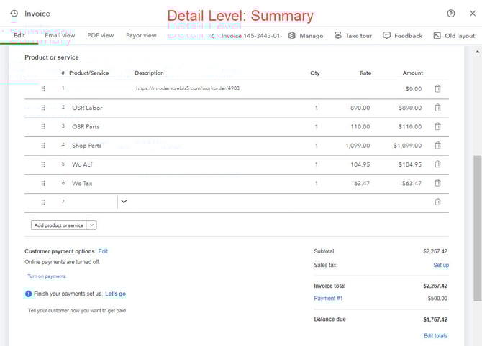This screenshot has width=482, height=346.
Task: Edit customer payment options link
Action: 103,251
